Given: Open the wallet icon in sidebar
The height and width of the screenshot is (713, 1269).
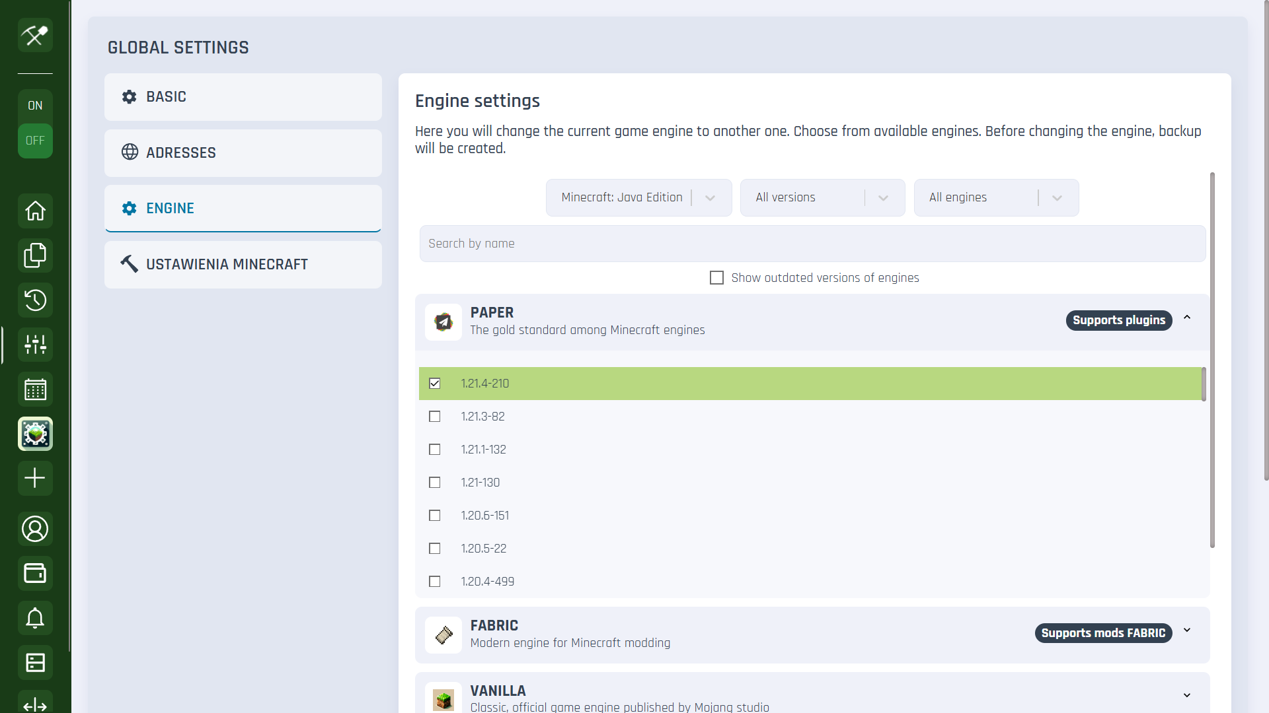Looking at the screenshot, I should point(35,573).
